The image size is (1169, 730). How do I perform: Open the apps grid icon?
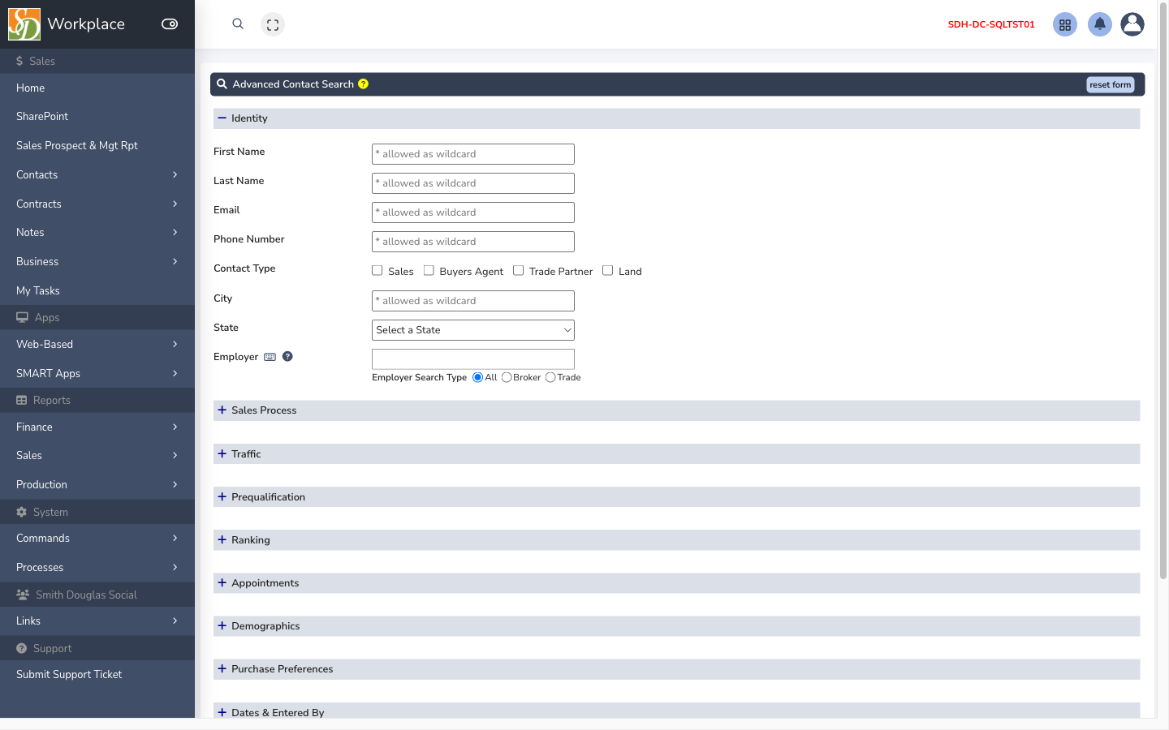click(1065, 24)
